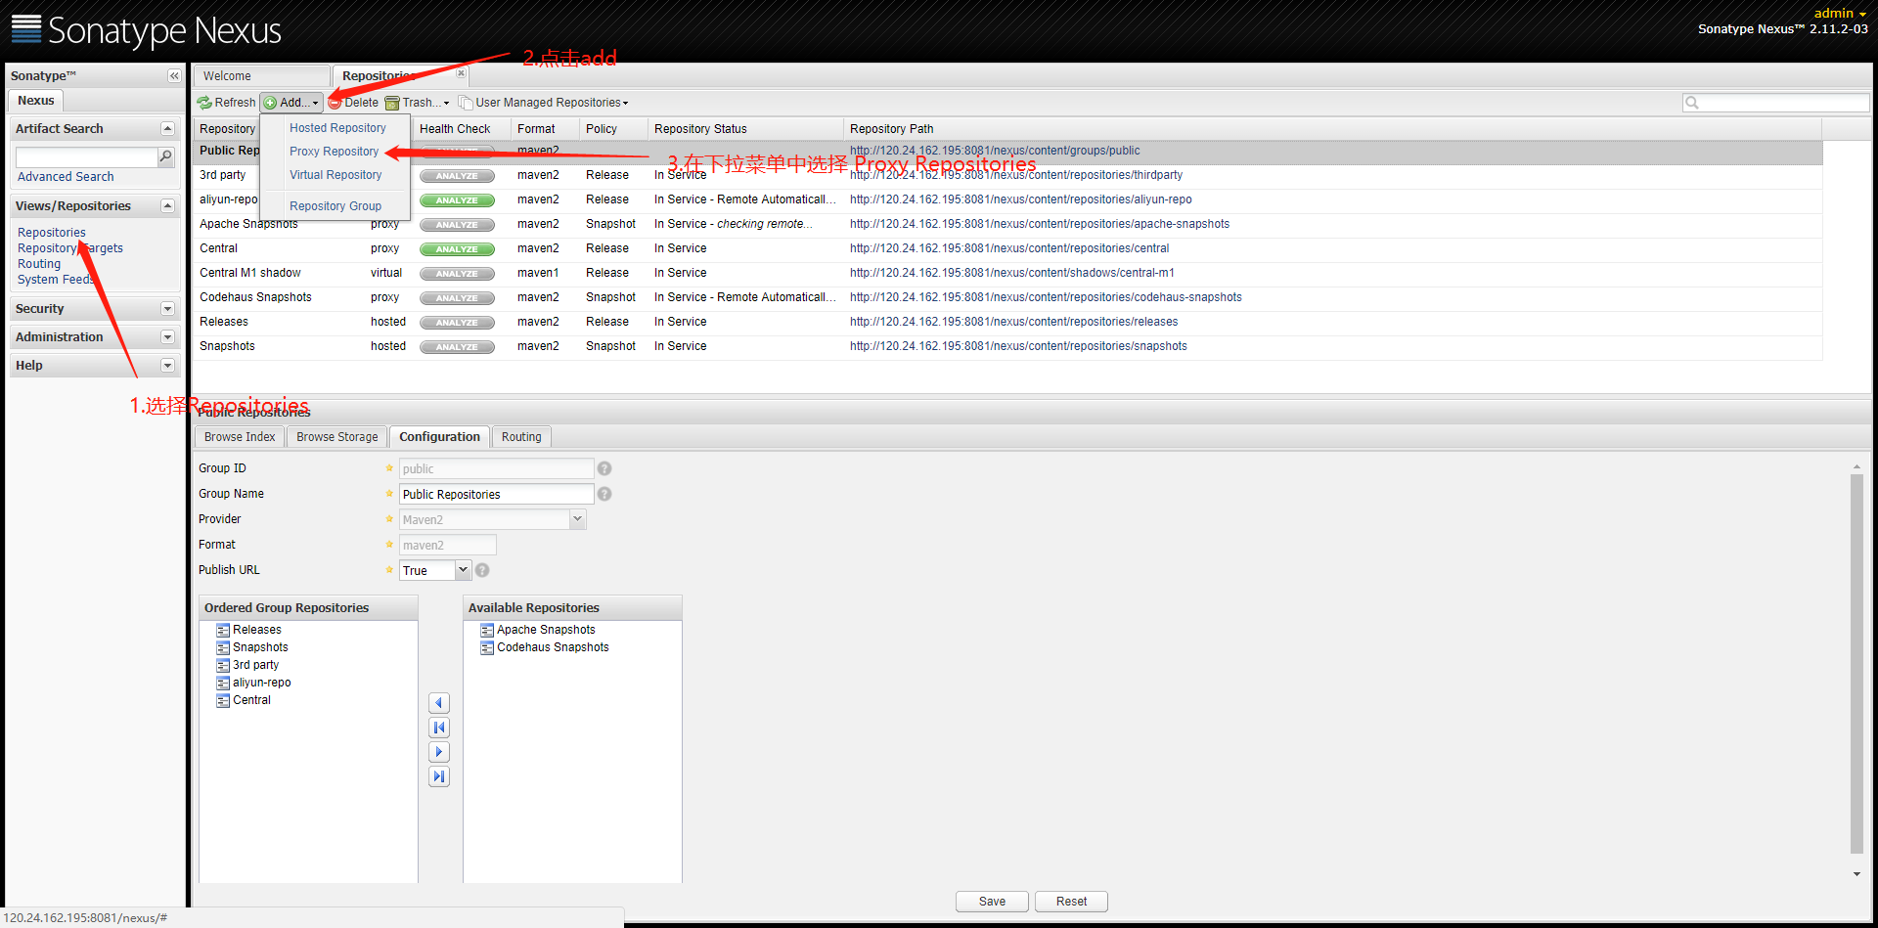
Task: Open the Trash menu icon
Action: pyautogui.click(x=392, y=103)
